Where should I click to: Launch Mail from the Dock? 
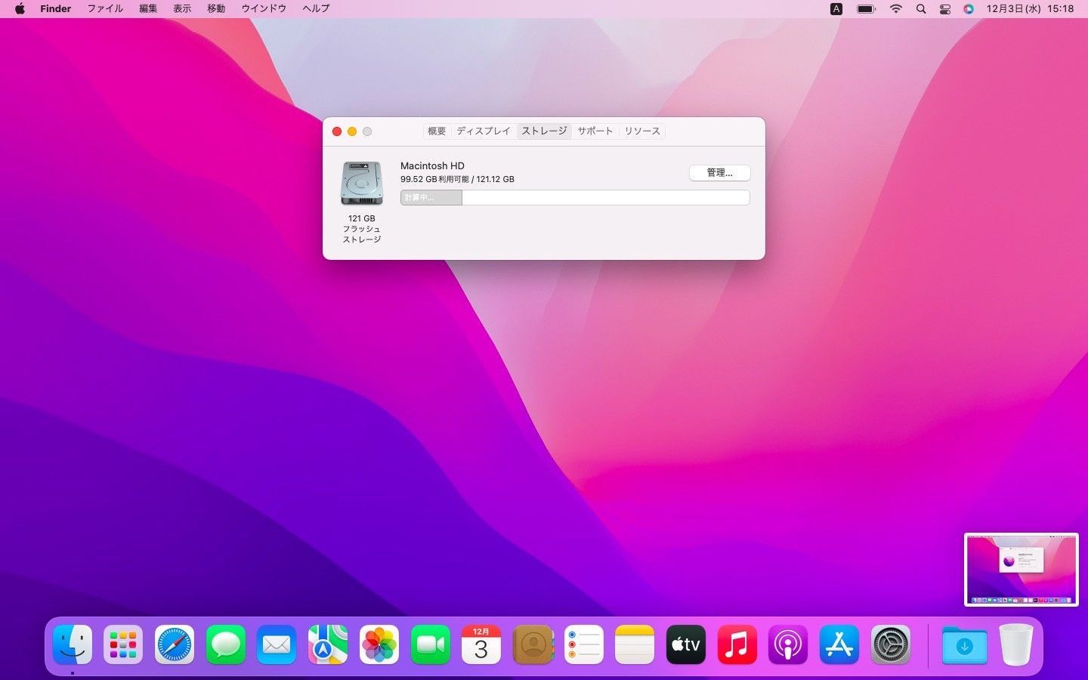click(276, 644)
